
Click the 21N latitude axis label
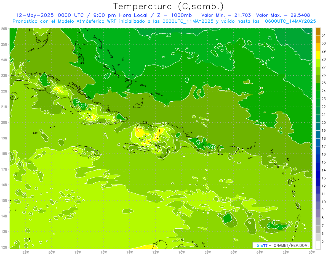4,107
